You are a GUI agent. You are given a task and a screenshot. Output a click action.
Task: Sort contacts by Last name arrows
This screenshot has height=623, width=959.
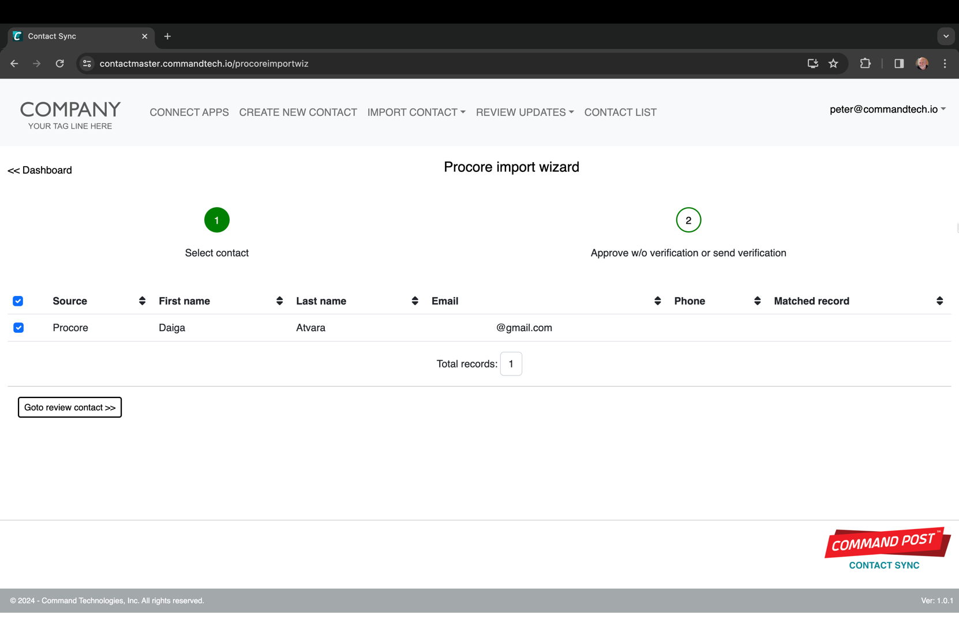[x=414, y=301]
